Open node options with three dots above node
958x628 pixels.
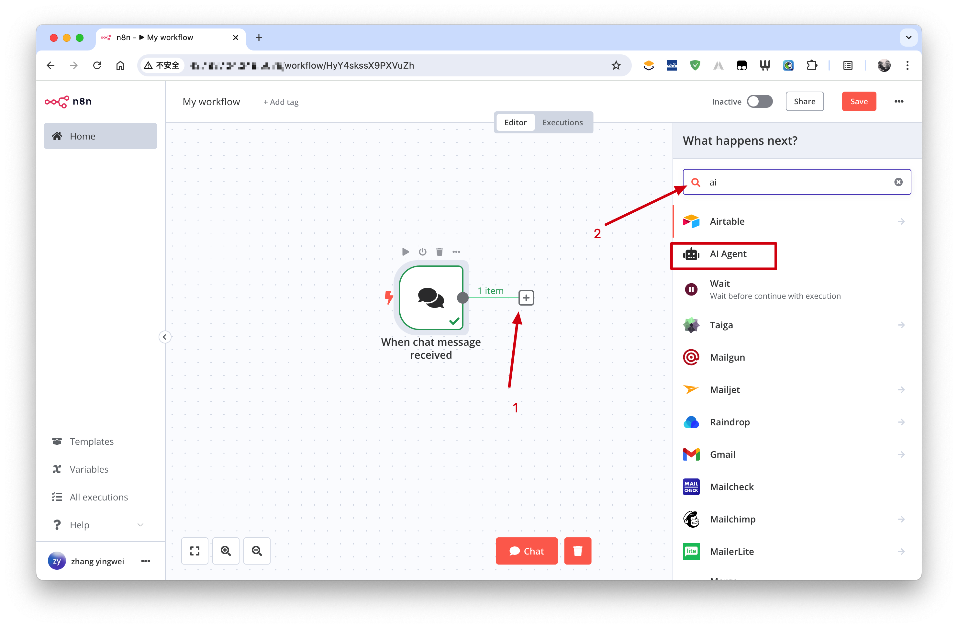coord(456,252)
